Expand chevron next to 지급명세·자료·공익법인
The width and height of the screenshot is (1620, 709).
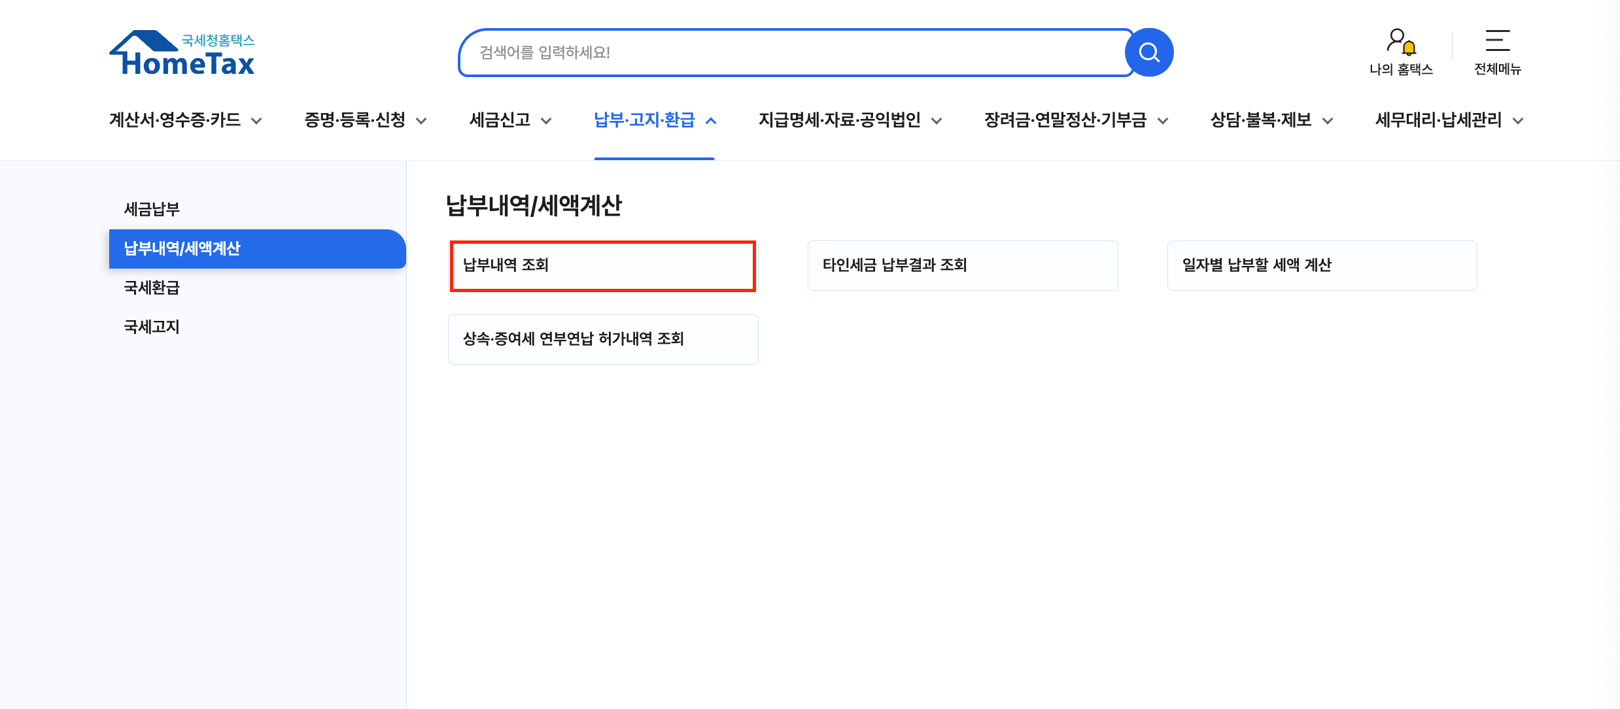[x=937, y=121]
